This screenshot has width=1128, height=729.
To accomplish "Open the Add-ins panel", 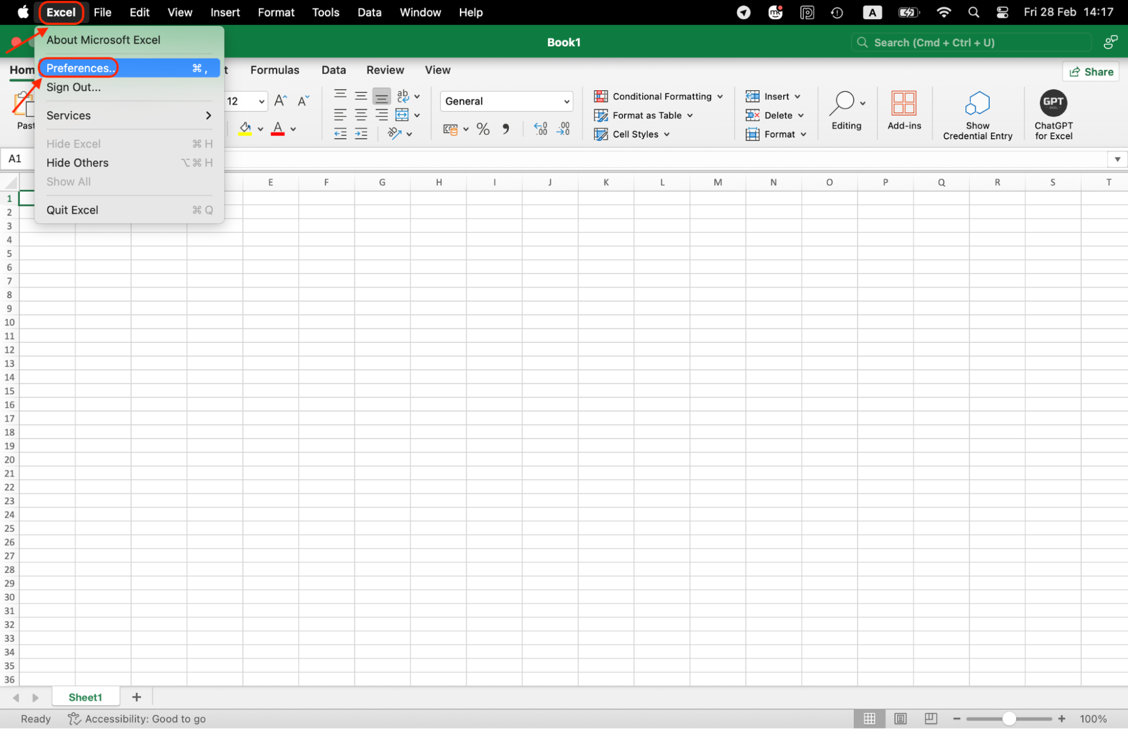I will (x=904, y=111).
